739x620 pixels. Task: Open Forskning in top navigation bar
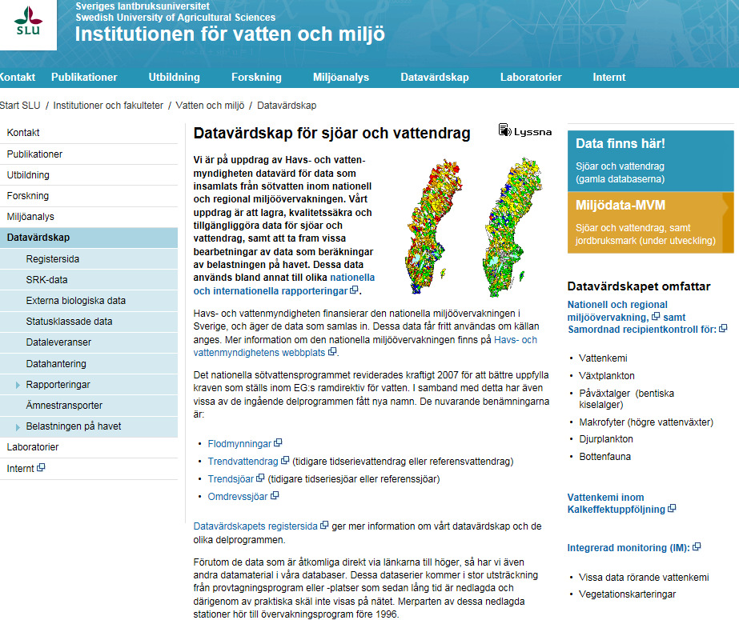[x=256, y=78]
